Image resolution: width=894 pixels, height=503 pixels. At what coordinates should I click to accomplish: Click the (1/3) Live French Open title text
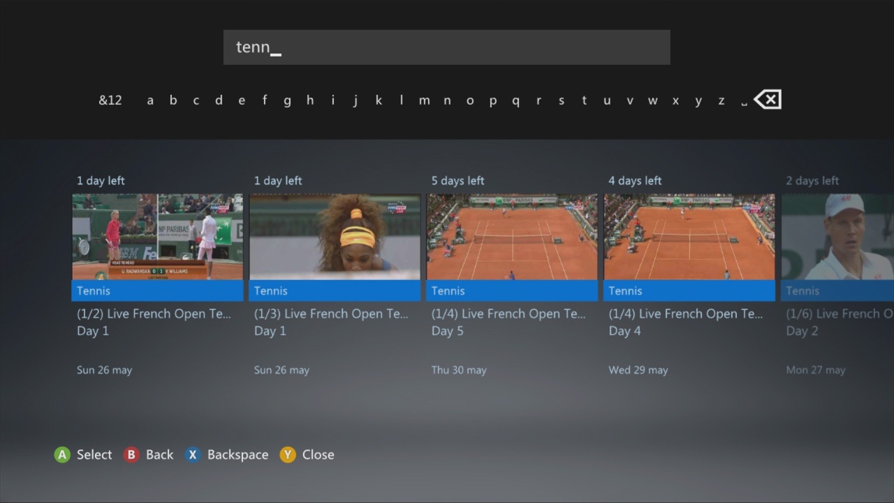tap(331, 314)
